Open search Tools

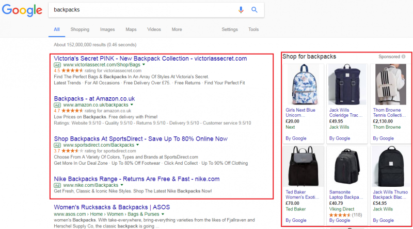point(253,29)
